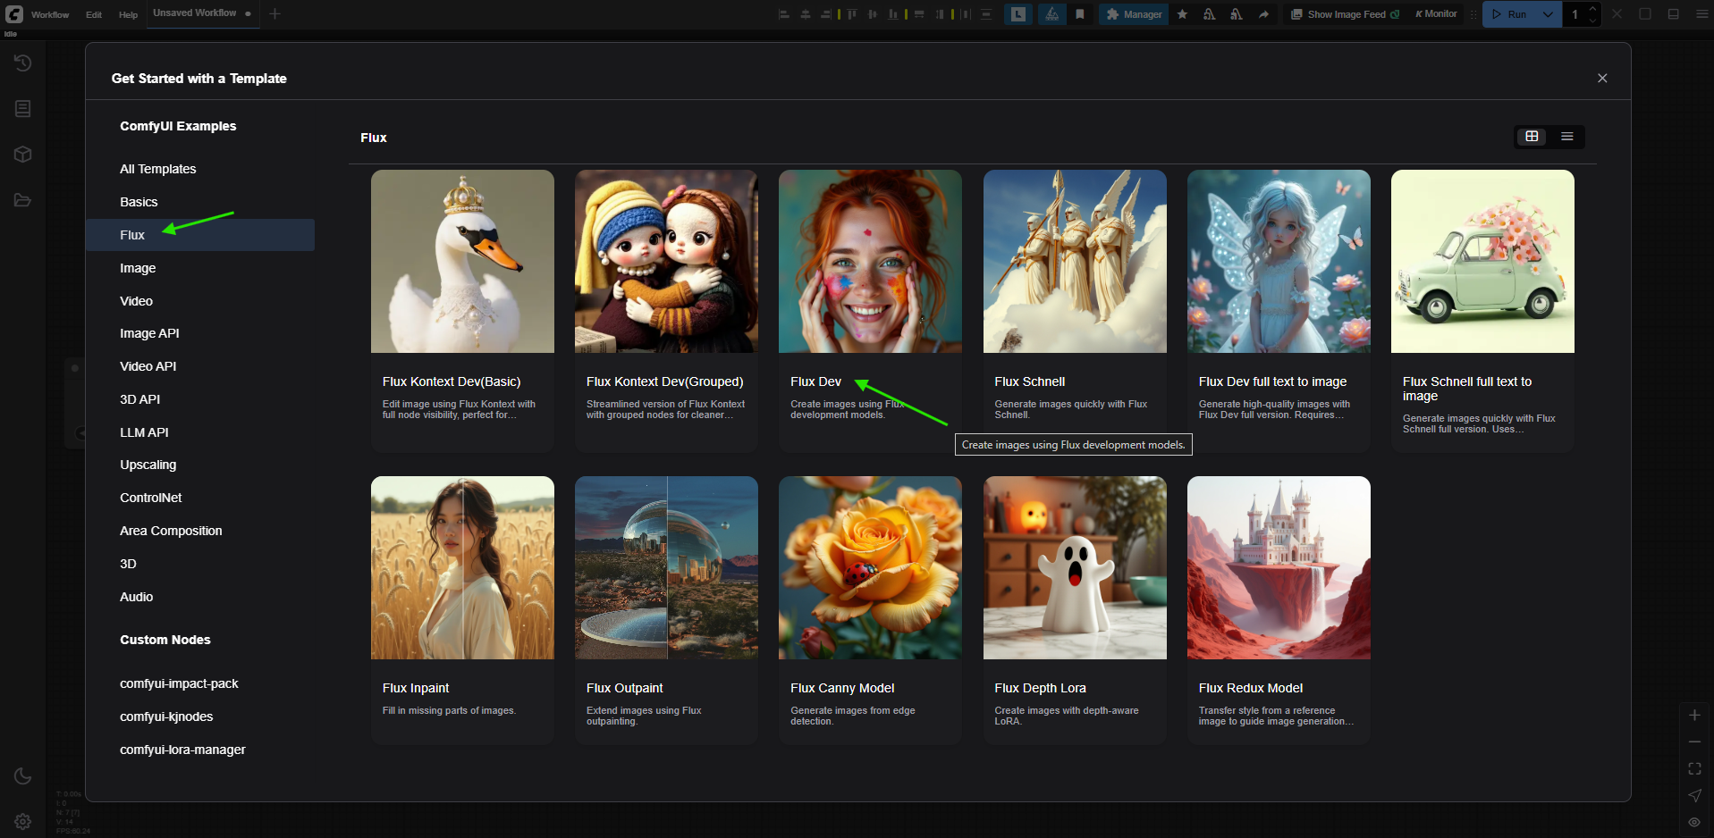Screen dimensions: 1714x838
Task: Click the Monitor button
Action: click(x=1436, y=14)
